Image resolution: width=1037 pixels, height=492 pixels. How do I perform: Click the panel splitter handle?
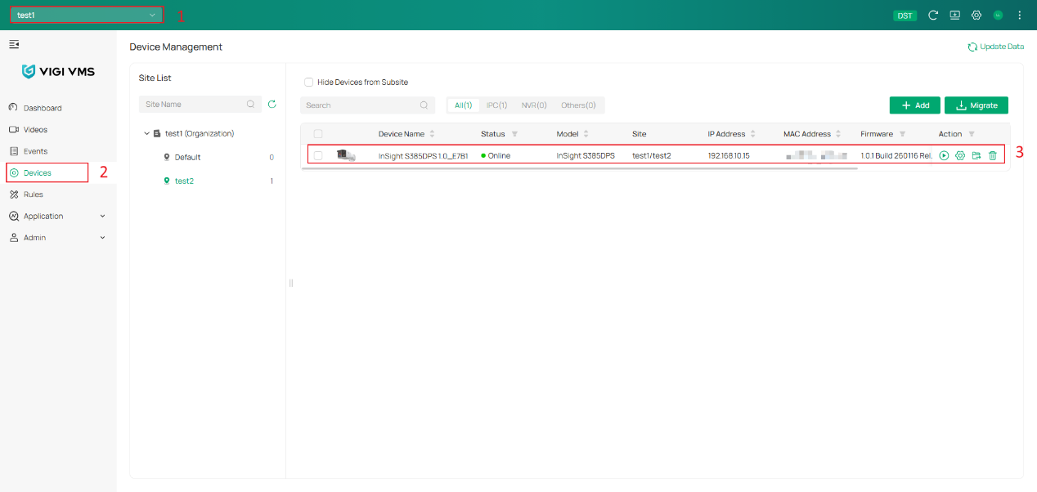(x=290, y=283)
